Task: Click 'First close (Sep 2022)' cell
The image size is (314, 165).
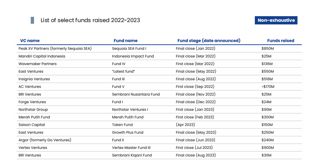Action: pos(195,86)
